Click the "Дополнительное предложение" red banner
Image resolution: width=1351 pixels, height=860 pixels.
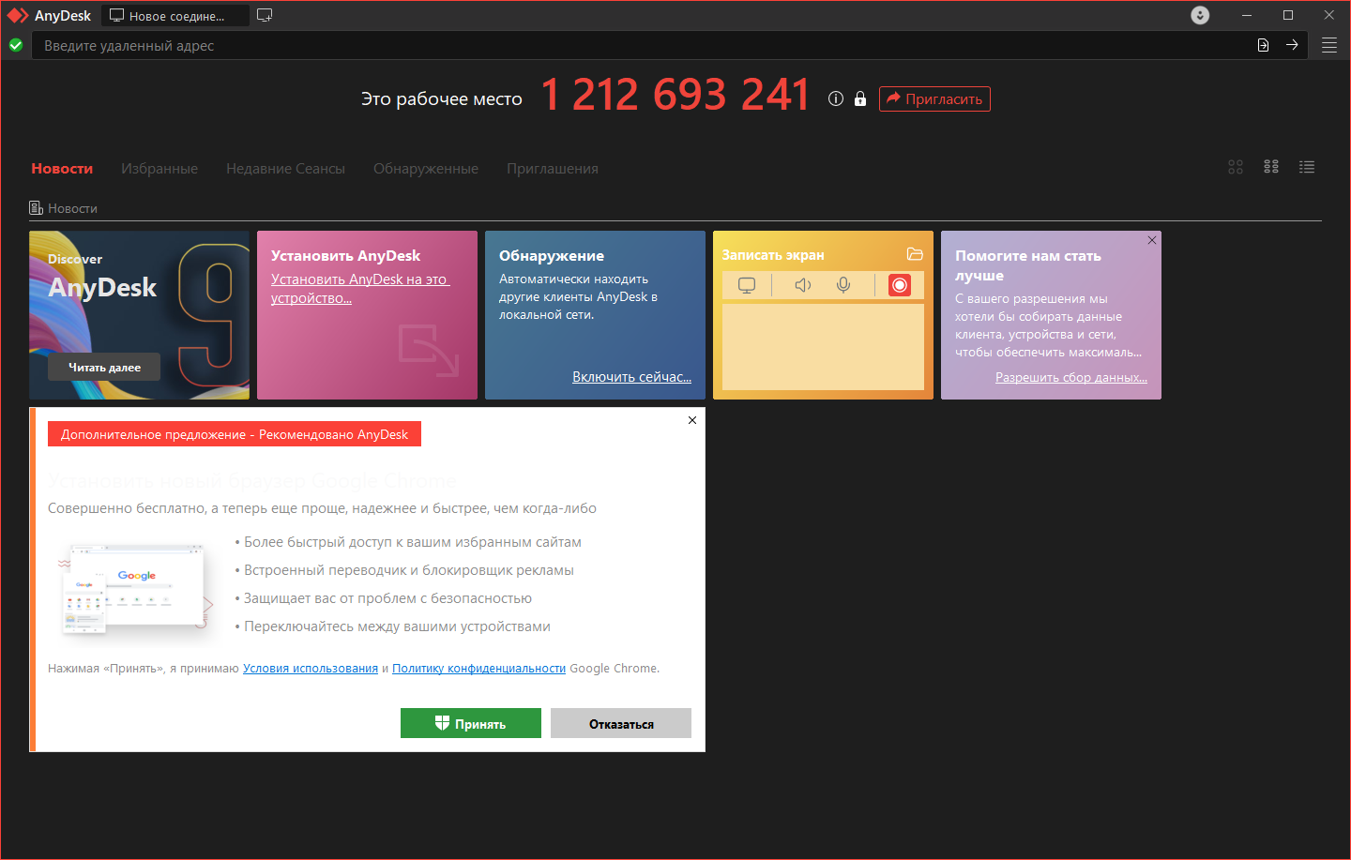click(235, 434)
